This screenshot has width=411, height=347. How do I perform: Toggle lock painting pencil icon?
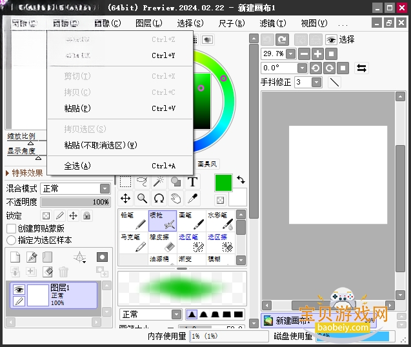coord(60,215)
